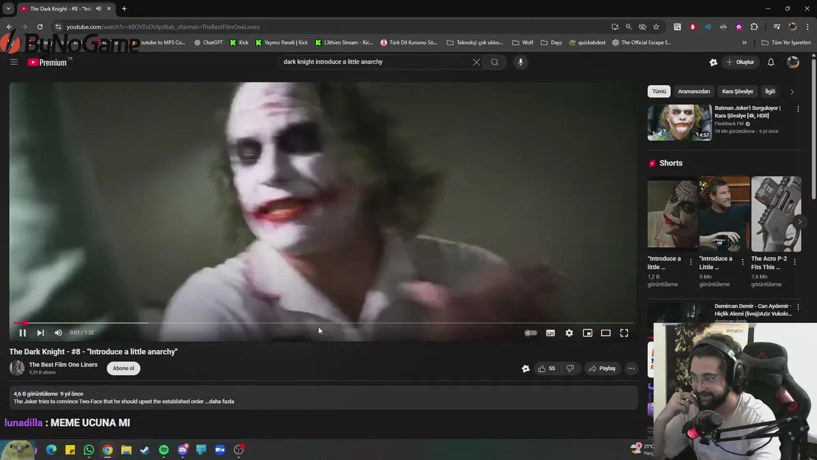Open the Chrome extensions puzzle icon
The image size is (817, 460).
pos(754,27)
